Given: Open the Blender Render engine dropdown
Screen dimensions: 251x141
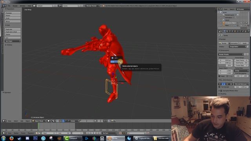Looking at the screenshot, I should pos(93,6).
